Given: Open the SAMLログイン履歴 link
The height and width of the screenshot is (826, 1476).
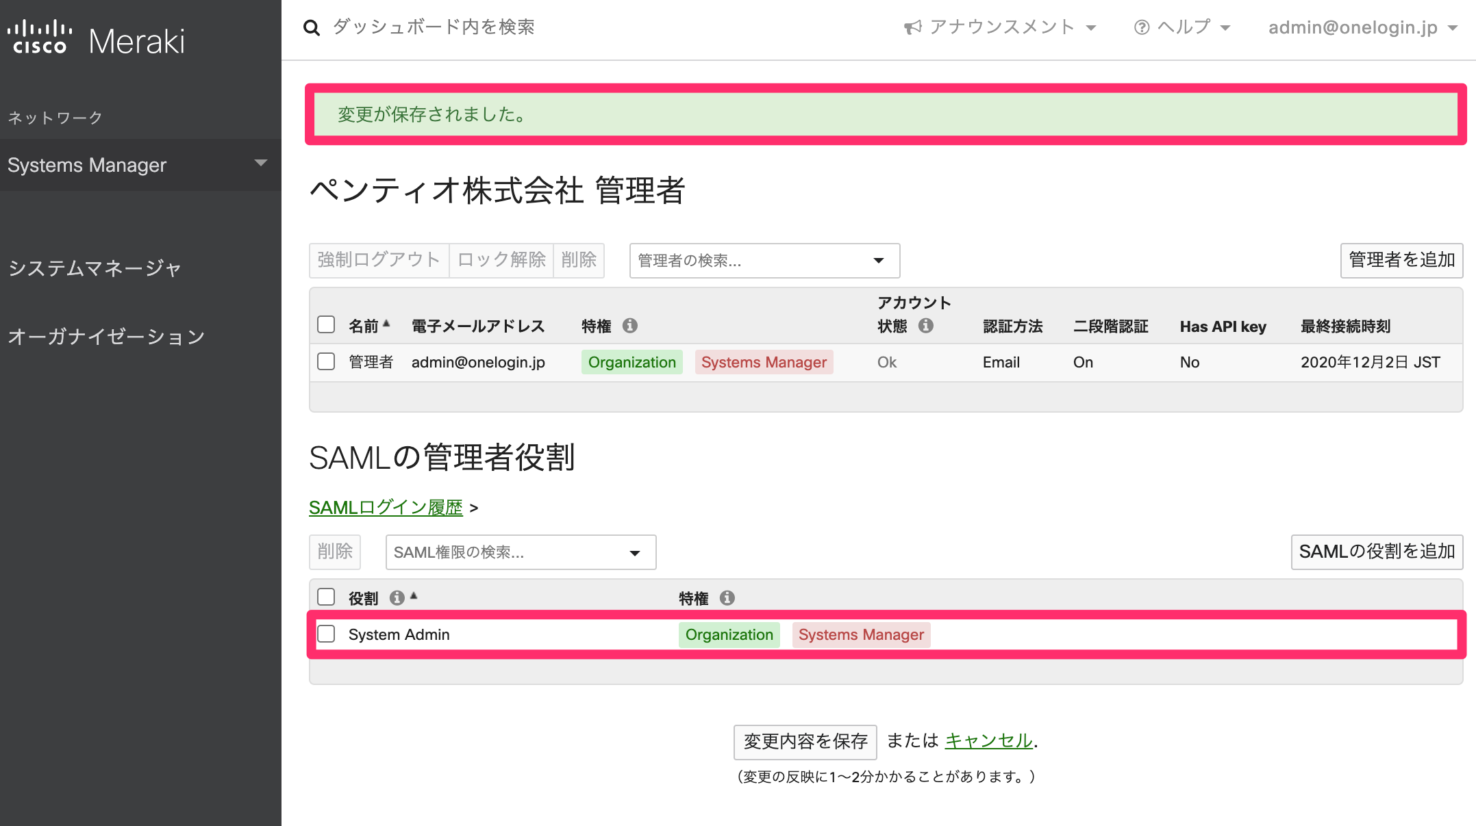Looking at the screenshot, I should pos(386,508).
